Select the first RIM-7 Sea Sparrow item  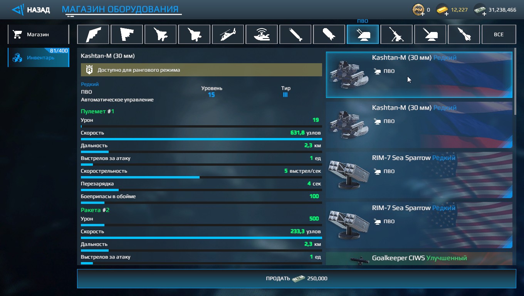pyautogui.click(x=419, y=175)
